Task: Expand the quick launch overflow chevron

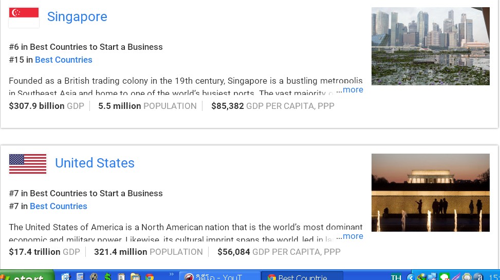Action: (x=172, y=275)
